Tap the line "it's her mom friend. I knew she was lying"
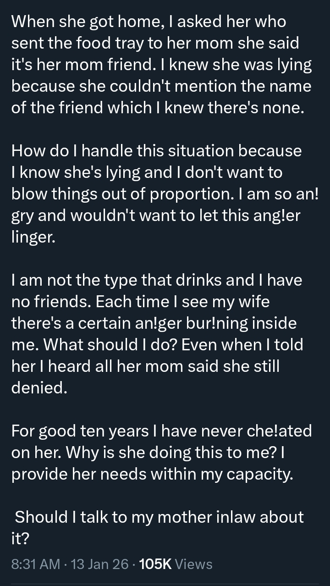The height and width of the screenshot is (586, 330). tap(161, 64)
